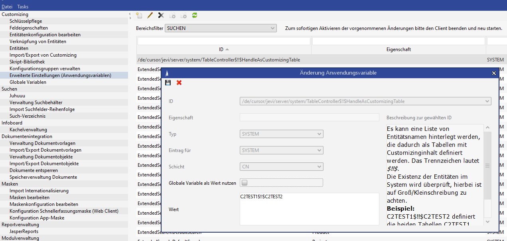Viewport: 507px width, 241px height.
Task: Cancel dialog with the red X icon
Action: [x=179, y=83]
